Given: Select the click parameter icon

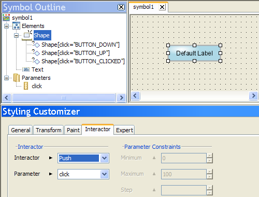Looking at the screenshot, I should 26,86.
